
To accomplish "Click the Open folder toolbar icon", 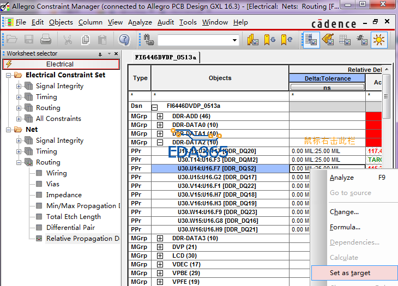I will coord(11,40).
